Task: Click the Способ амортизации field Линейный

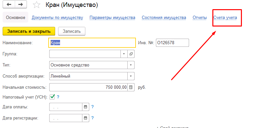Action: (x=89, y=76)
